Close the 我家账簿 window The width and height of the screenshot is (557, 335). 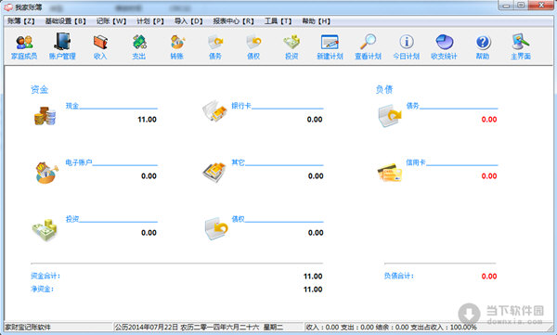(x=540, y=6)
